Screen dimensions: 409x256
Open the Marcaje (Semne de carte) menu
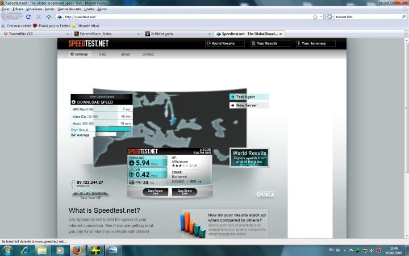coord(69,9)
